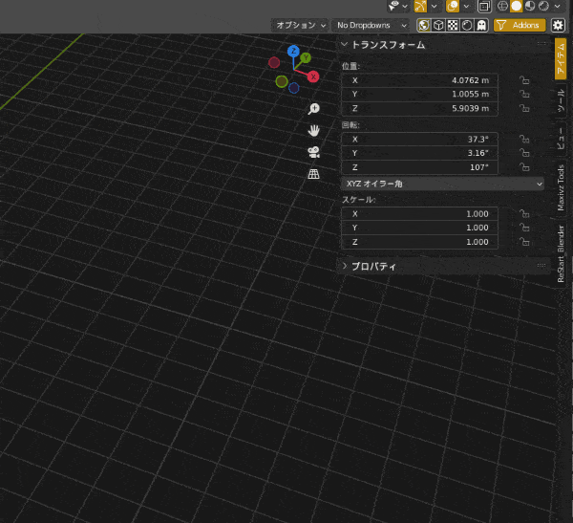This screenshot has width=573, height=523.
Task: Lock the rotation Z value
Action: pyautogui.click(x=524, y=167)
